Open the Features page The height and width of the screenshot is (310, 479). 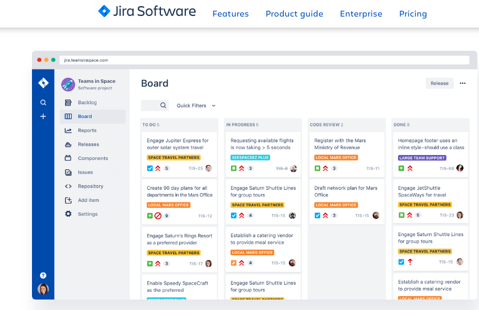[230, 14]
